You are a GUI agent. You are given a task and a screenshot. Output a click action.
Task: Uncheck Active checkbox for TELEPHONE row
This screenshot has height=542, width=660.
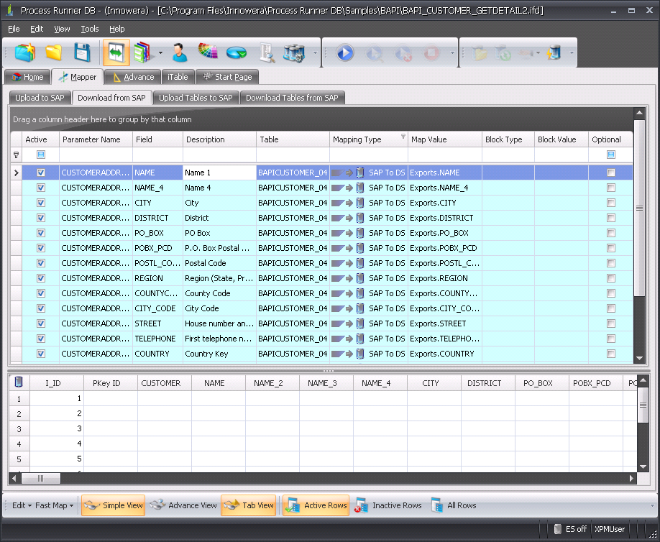(41, 339)
